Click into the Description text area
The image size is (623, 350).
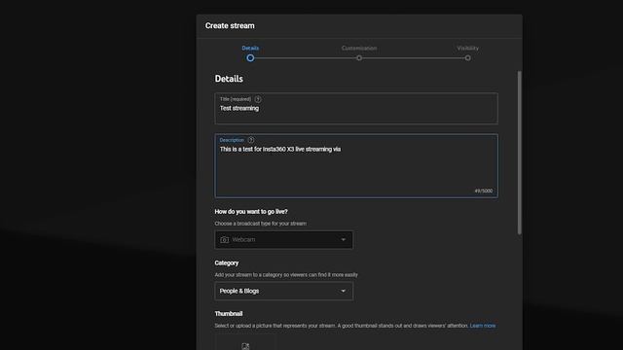point(356,166)
